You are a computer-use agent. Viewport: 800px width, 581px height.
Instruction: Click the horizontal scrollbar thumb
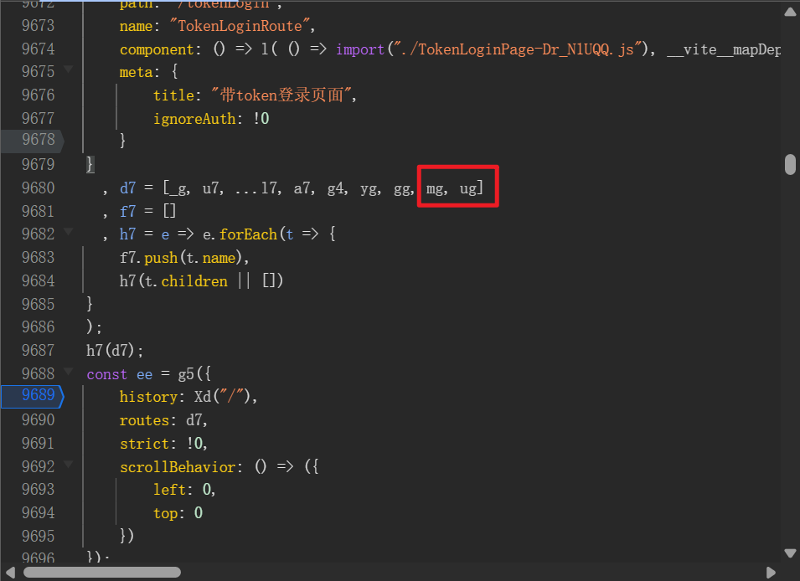tap(101, 573)
